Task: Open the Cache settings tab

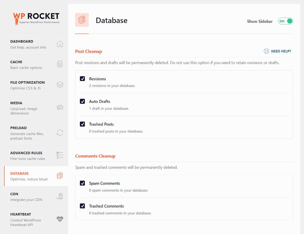Action: tap(36, 65)
